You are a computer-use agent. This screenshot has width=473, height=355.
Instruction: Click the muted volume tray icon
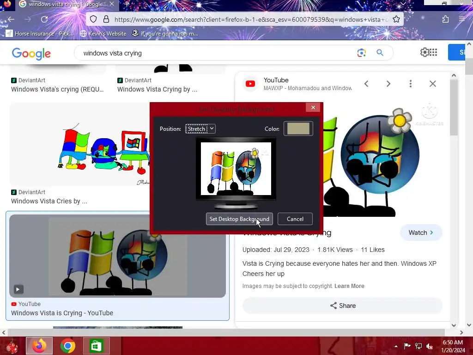click(429, 346)
